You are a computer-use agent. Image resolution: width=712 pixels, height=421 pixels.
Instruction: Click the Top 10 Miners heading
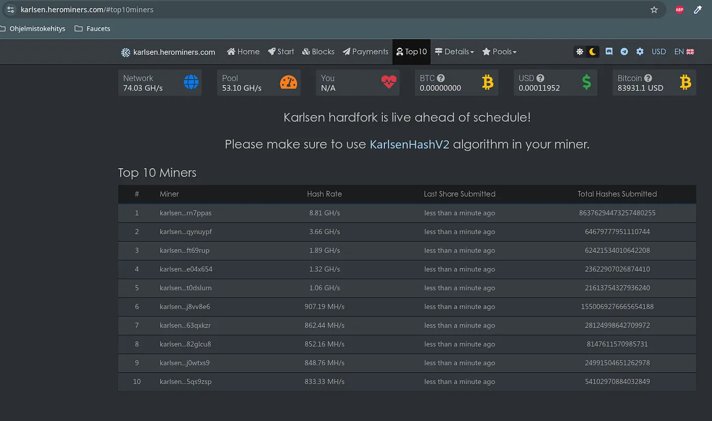click(157, 173)
